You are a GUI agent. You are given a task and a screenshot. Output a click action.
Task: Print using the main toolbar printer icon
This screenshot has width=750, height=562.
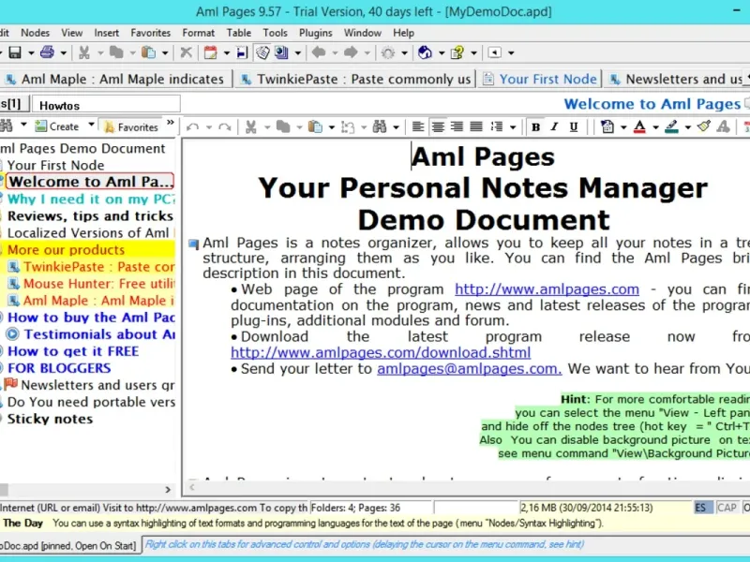(x=47, y=52)
